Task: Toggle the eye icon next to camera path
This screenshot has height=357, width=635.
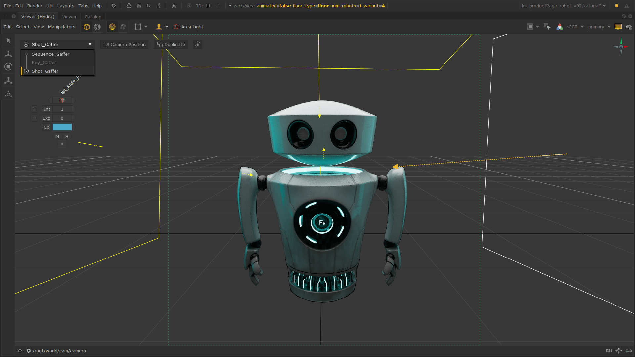Action: [x=20, y=351]
